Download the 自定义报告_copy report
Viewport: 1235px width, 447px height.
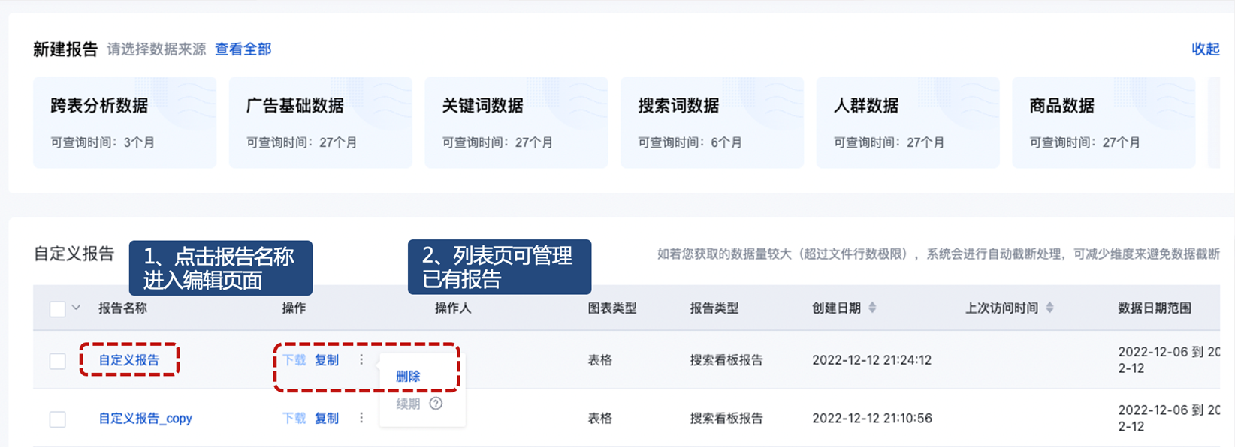(x=294, y=418)
